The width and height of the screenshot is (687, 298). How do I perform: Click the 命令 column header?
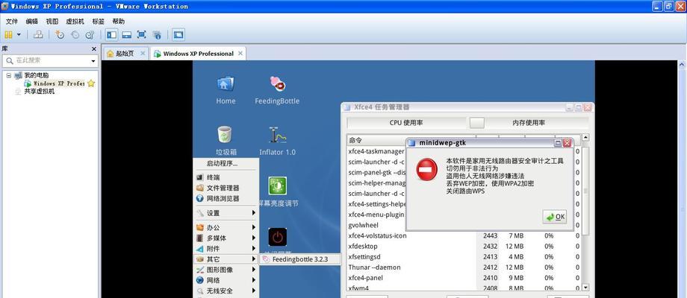(376, 140)
